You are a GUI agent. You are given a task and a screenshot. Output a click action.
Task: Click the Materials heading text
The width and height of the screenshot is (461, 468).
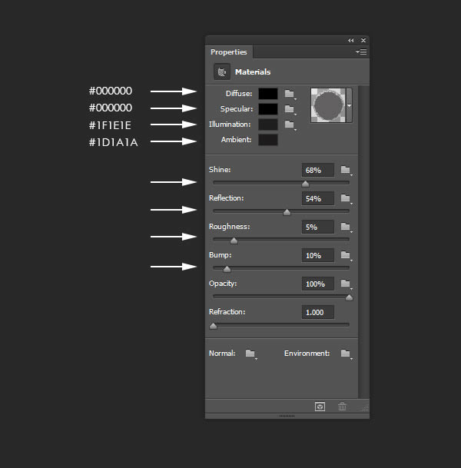point(253,72)
